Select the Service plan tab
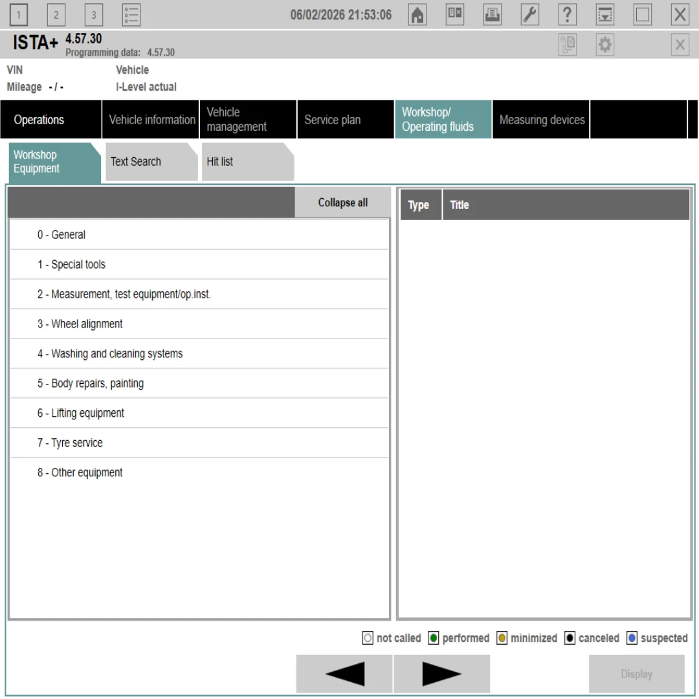The image size is (699, 699). (346, 120)
